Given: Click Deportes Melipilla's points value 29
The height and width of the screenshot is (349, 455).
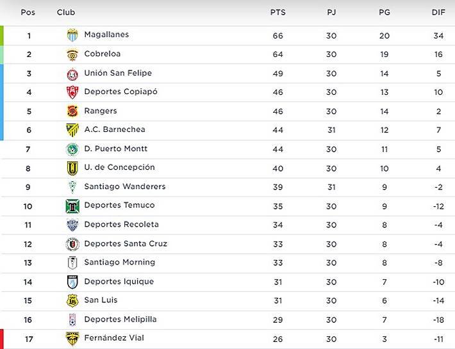Looking at the screenshot, I should (x=277, y=320).
